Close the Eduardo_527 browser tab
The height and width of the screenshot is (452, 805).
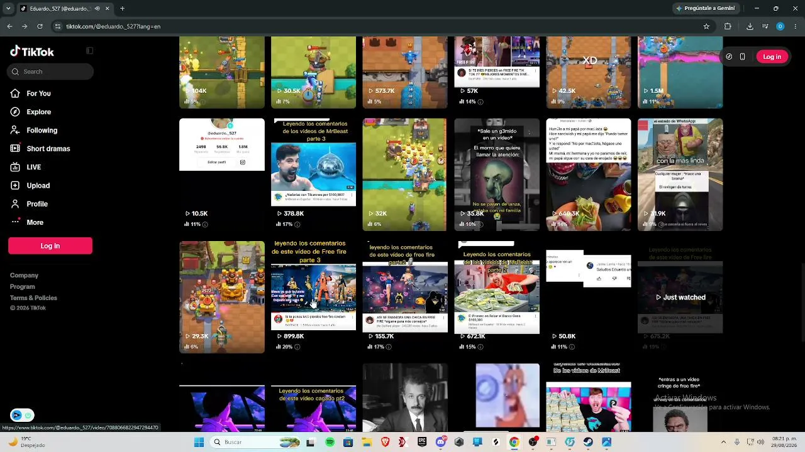click(x=107, y=8)
